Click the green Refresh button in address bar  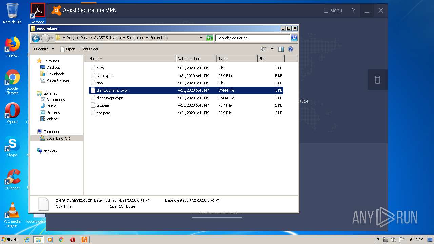210,38
